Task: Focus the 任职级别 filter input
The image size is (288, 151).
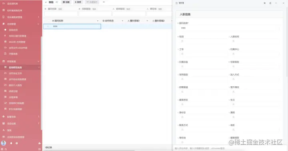Action: pos(95,14)
